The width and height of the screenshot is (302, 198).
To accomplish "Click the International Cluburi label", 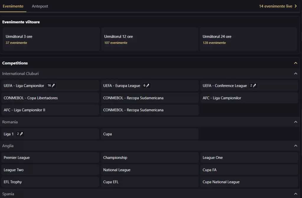I will [20, 74].
